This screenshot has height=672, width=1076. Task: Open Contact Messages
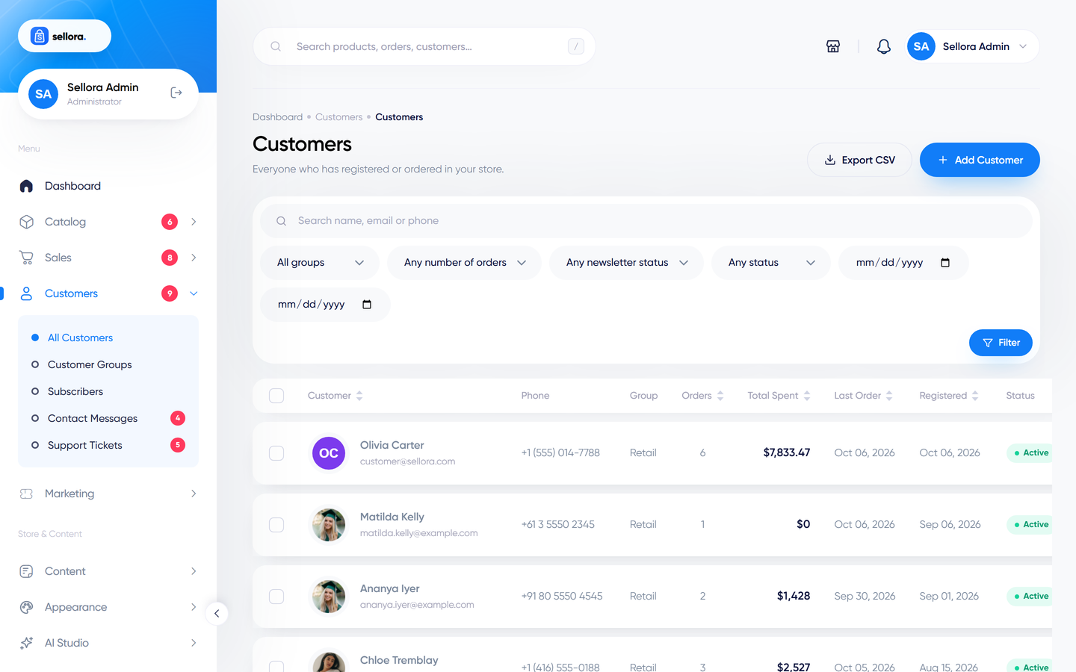click(93, 418)
